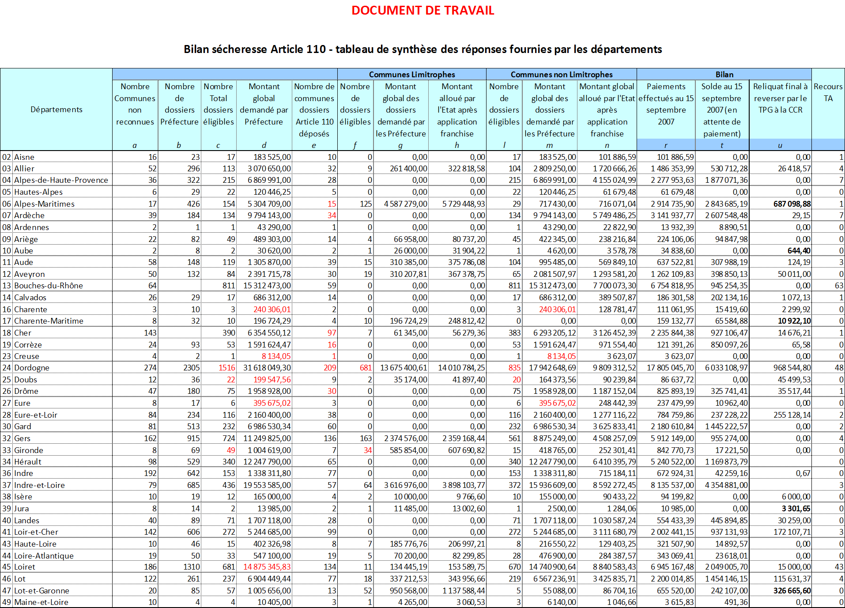Viewport: 845px width, 608px height.
Task: Select the Bouches-du-Rhône row label
Action: coord(49,286)
